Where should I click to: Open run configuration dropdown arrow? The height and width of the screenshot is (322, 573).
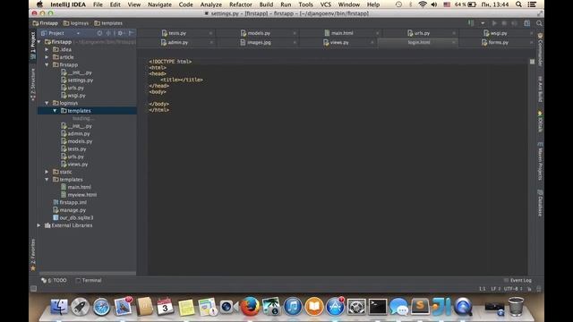483,23
